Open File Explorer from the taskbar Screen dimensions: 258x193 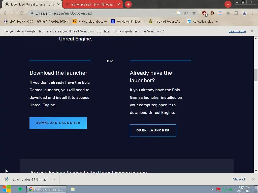tap(73, 189)
